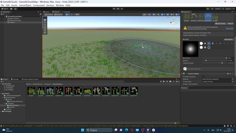236x133 pixels.
Task: Open the GameObject menu
Action: pyautogui.click(x=25, y=5)
